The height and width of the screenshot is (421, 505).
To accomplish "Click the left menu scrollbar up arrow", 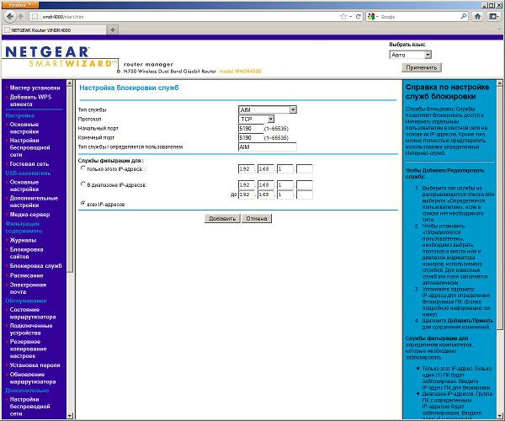I will coord(70,83).
